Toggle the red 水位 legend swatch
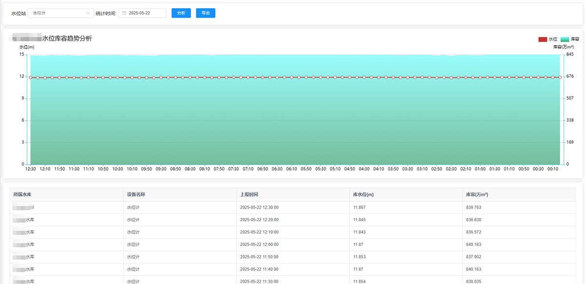Image resolution: width=585 pixels, height=284 pixels. 543,39
